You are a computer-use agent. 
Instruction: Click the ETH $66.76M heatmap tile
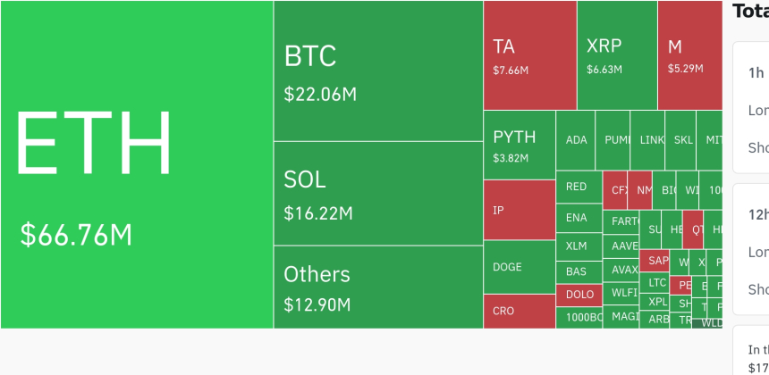pyautogui.click(x=137, y=164)
